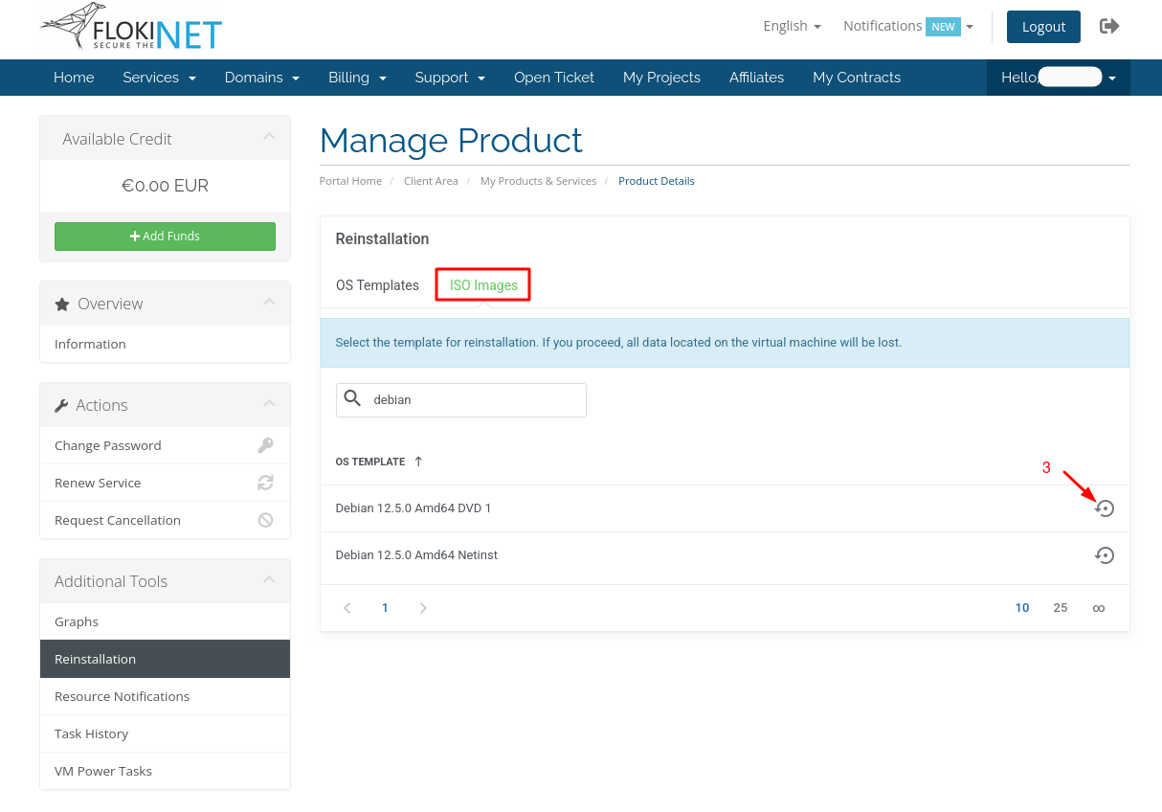Screen dimensions: 1162x812
Task: Click the sign-out arrow icon beside Logout
Action: [1109, 26]
